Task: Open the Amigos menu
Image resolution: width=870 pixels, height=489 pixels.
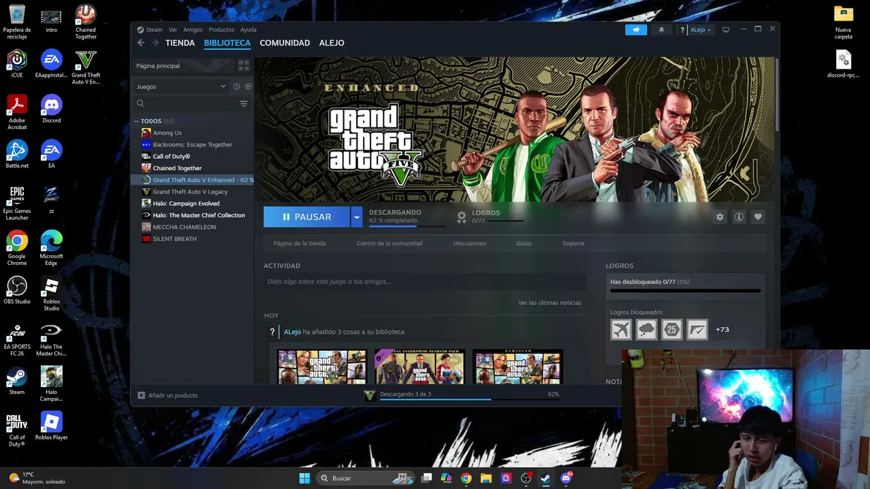Action: click(193, 30)
